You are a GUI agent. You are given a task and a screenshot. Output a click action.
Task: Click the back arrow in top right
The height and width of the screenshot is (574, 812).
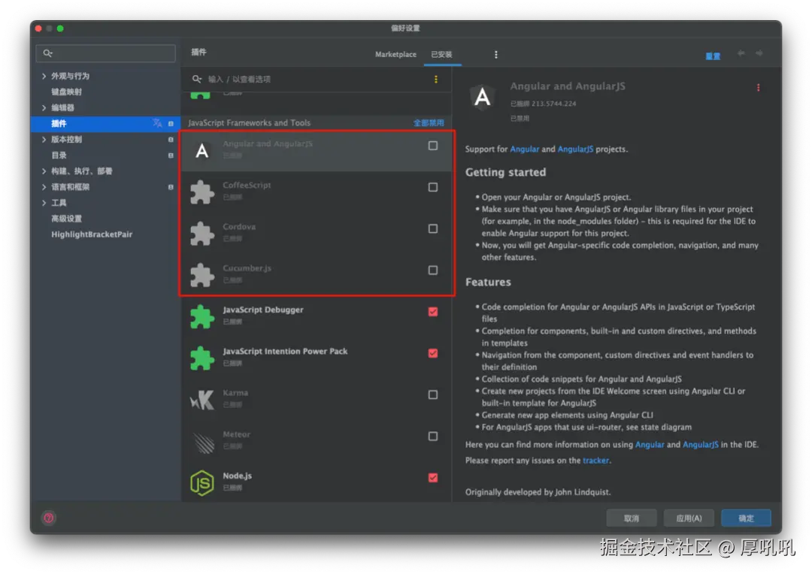[x=741, y=53]
